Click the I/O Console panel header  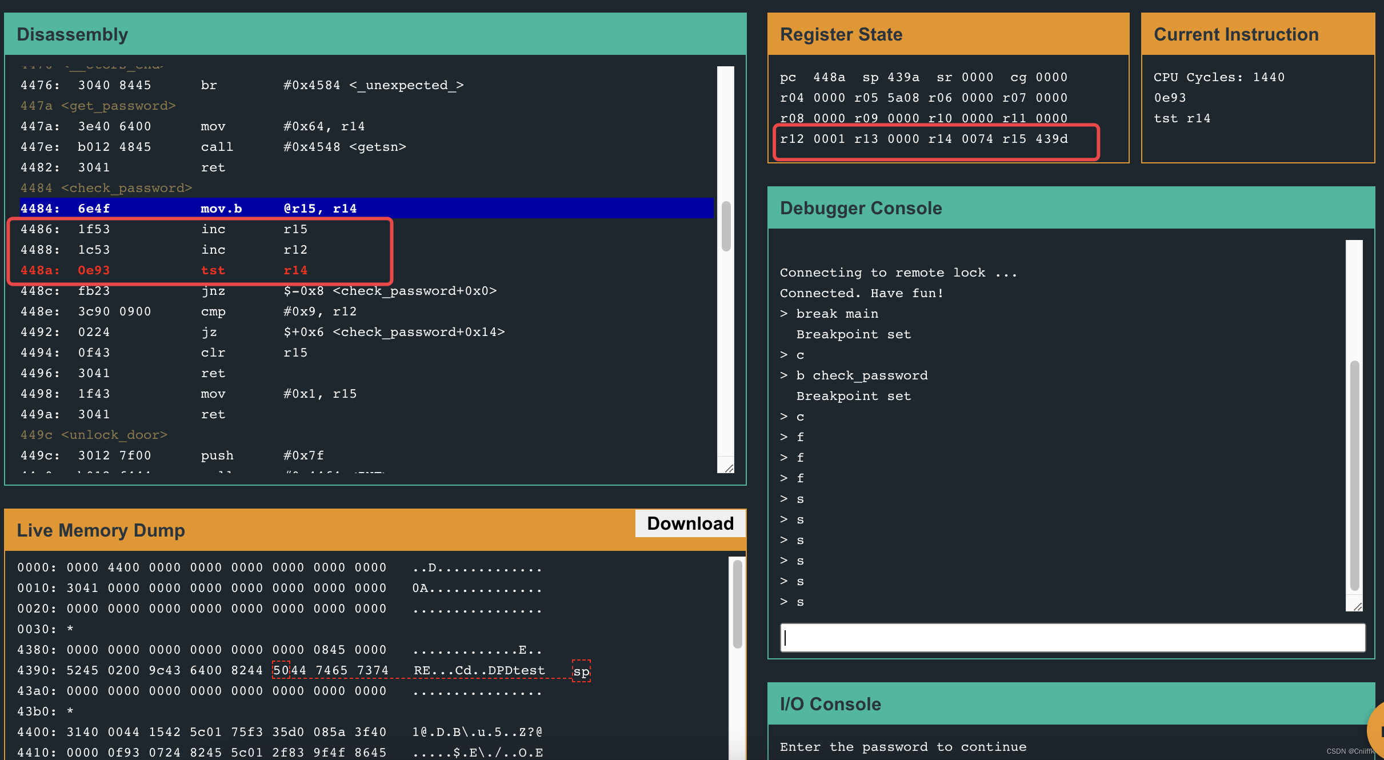[x=1071, y=704]
